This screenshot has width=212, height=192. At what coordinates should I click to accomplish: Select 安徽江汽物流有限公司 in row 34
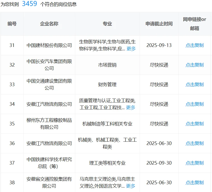(49, 104)
